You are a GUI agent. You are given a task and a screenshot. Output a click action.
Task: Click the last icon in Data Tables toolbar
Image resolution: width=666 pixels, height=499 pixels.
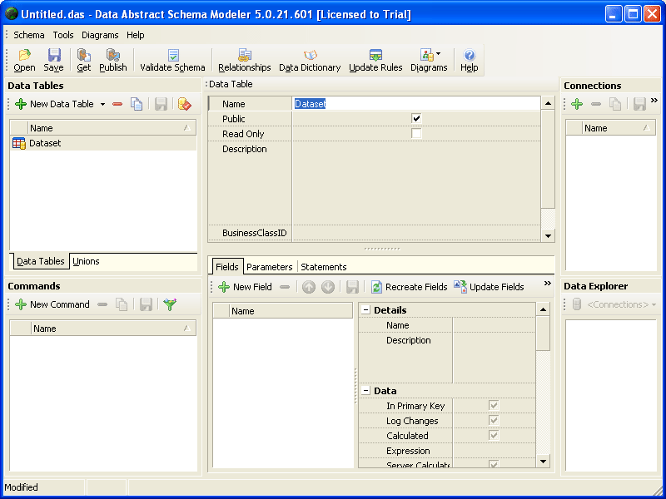(184, 104)
